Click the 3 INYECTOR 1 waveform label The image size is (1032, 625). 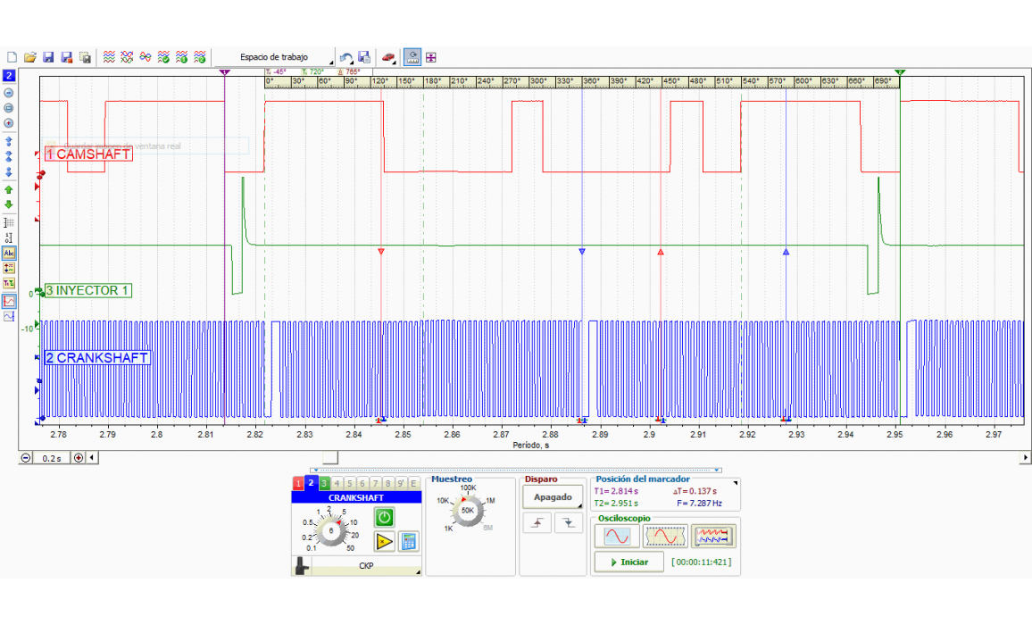[x=87, y=290]
